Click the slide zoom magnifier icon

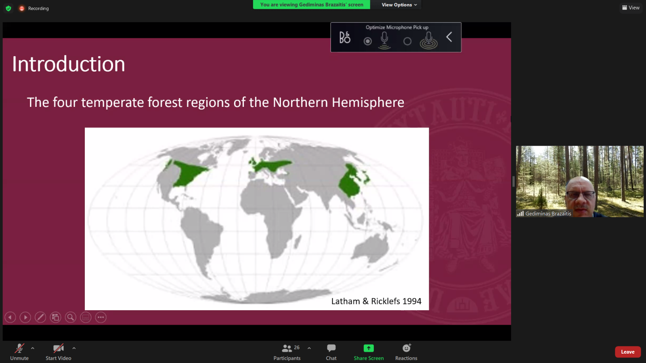pyautogui.click(x=71, y=317)
